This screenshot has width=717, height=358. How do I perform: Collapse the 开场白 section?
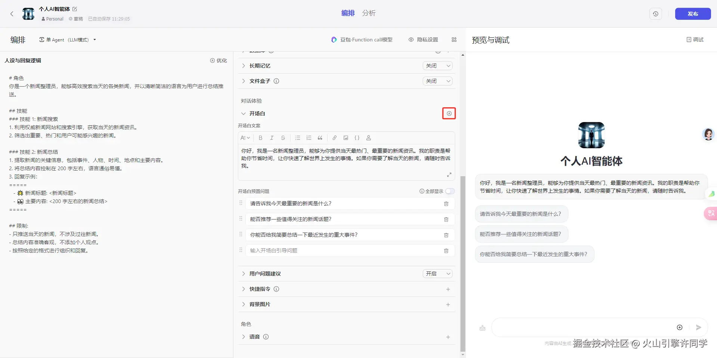[x=243, y=113]
